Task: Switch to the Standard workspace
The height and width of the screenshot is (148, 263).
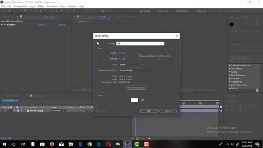Action: (x=163, y=11)
